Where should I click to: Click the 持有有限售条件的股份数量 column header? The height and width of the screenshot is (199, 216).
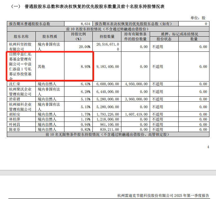(135, 37)
